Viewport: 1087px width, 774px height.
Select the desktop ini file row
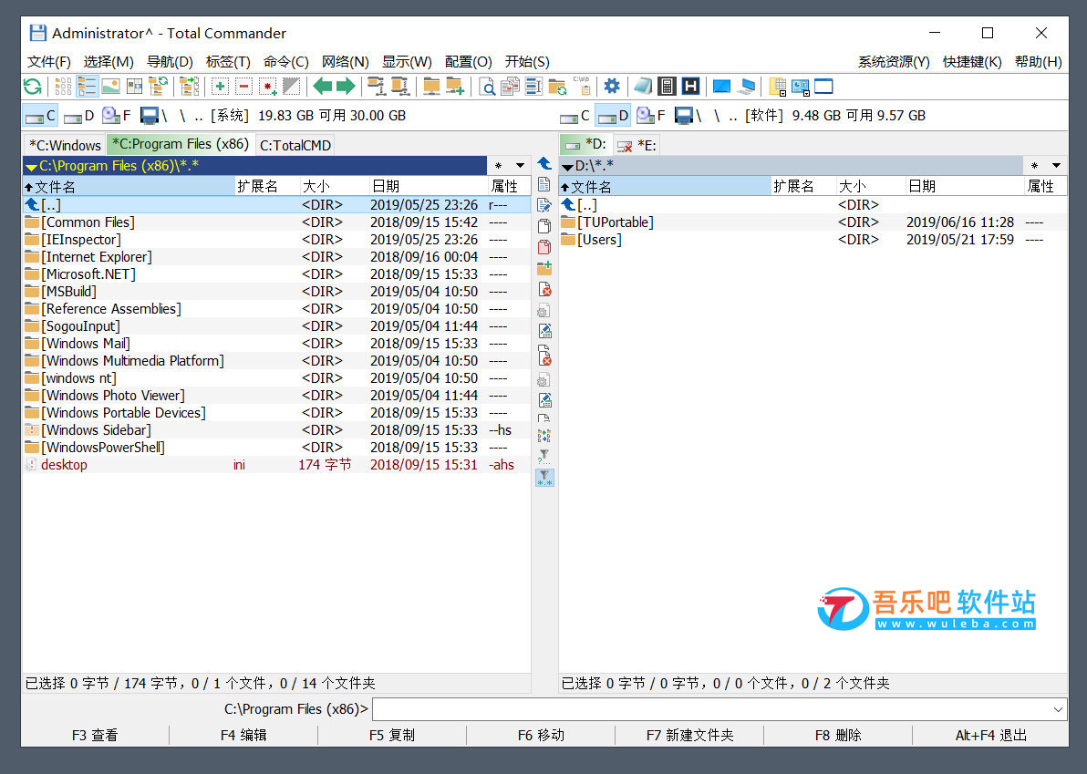click(276, 465)
